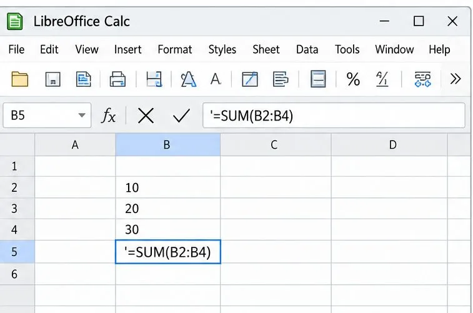Click the save floppy disk icon
The width and height of the screenshot is (473, 313).
pyautogui.click(x=52, y=79)
